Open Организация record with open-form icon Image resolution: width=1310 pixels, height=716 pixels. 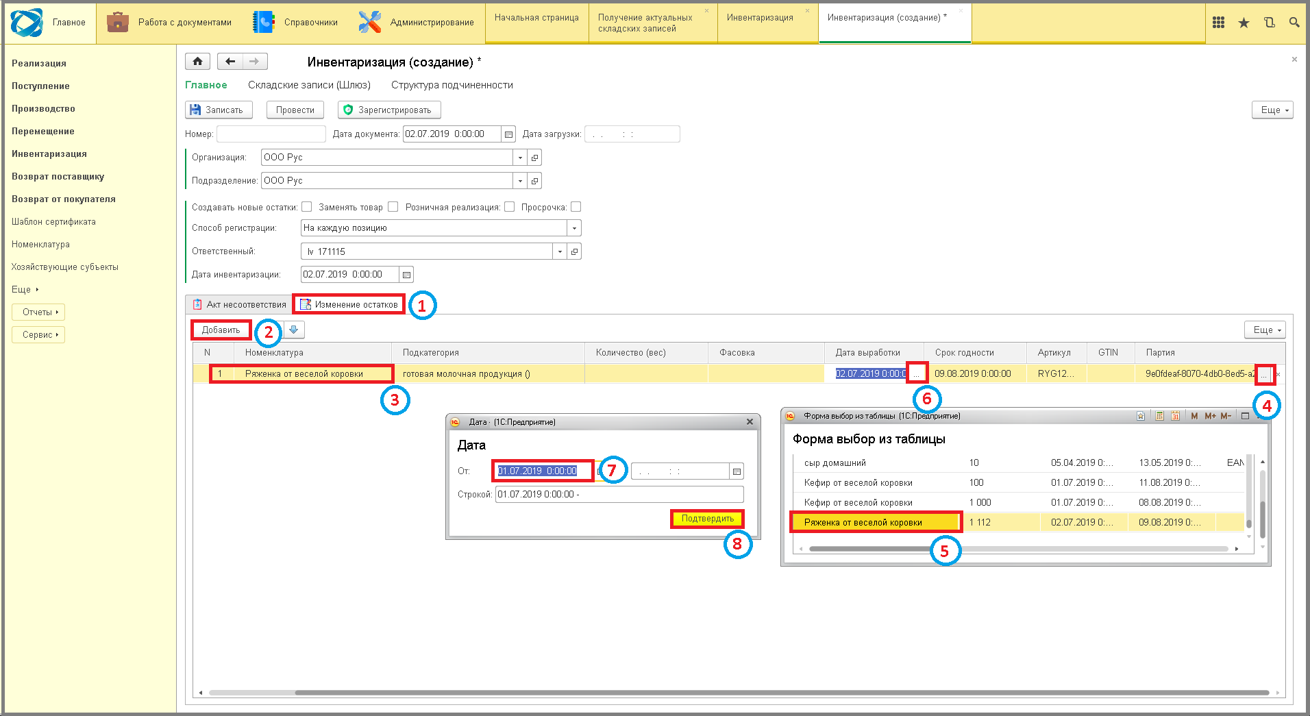point(535,158)
